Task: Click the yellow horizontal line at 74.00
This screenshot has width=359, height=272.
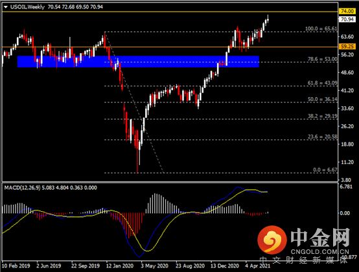Action: [170, 12]
